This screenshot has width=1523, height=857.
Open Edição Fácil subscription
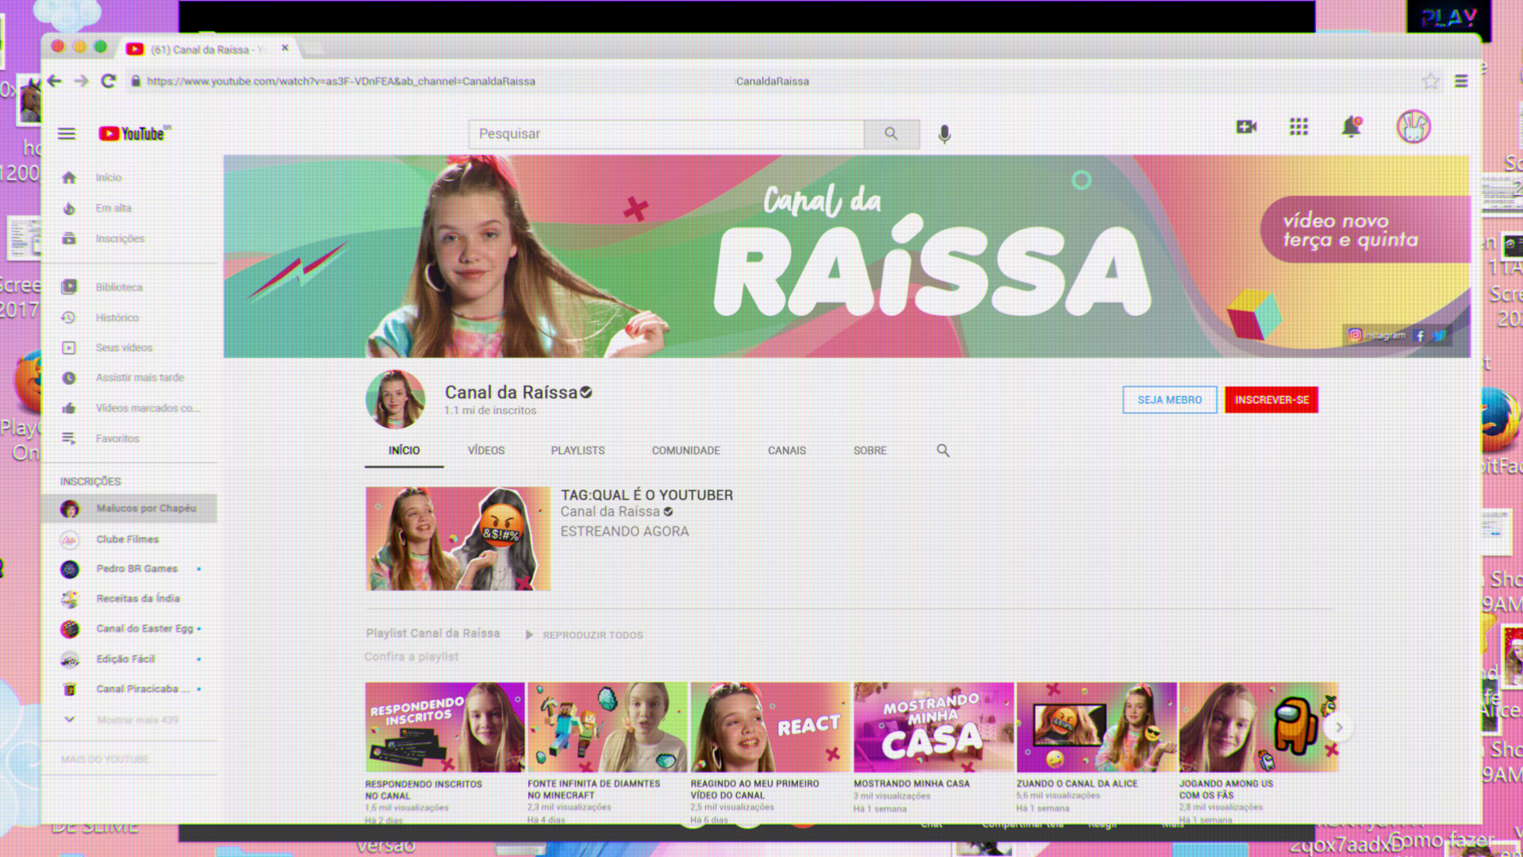(129, 659)
